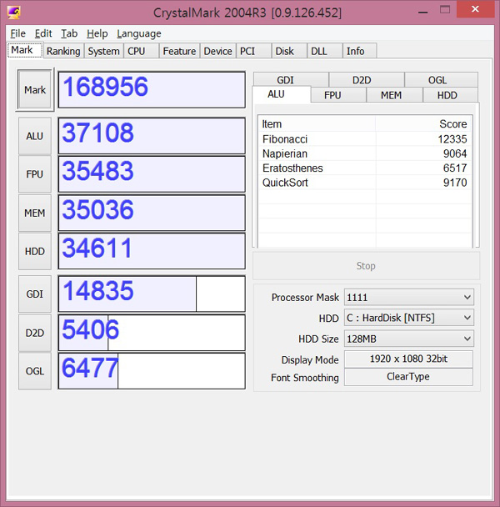Click the Display Mode 1920 x 1080 field

click(408, 359)
